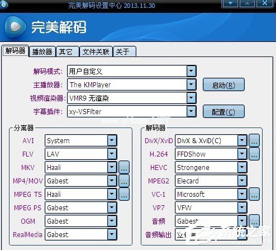Open the RealMedia splitter dropdown
Screen dimensions: 276x250
[x=112, y=234]
